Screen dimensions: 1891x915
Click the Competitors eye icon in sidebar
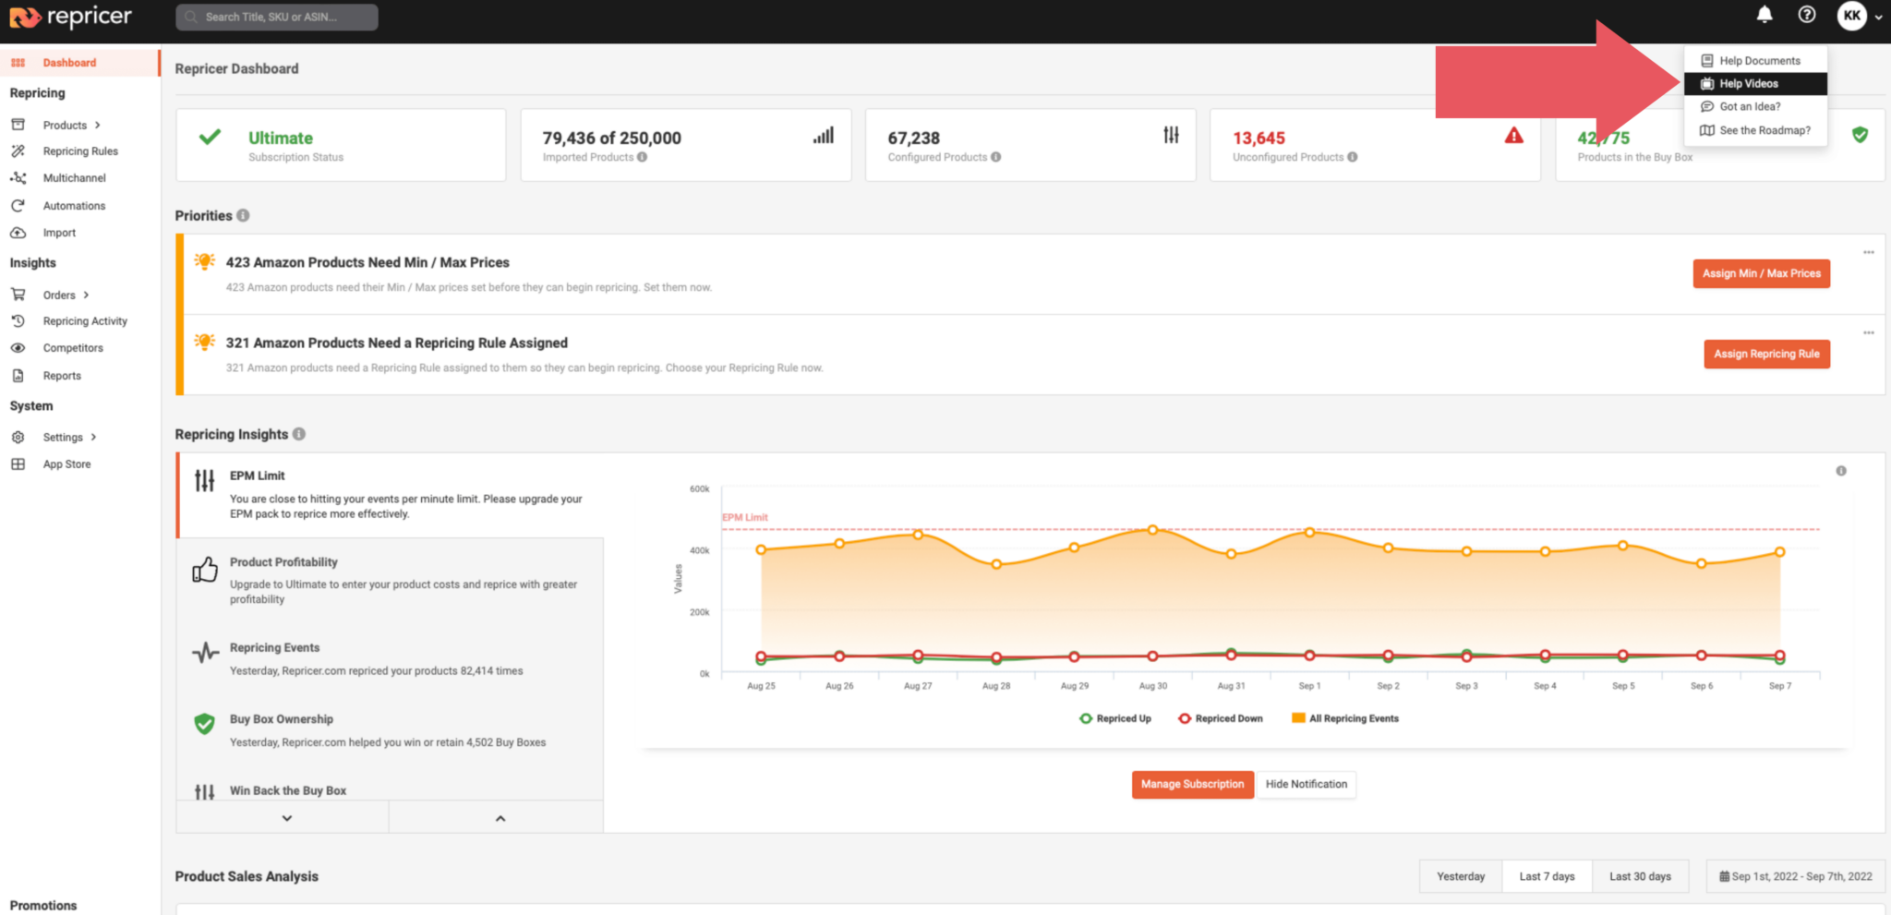18,348
